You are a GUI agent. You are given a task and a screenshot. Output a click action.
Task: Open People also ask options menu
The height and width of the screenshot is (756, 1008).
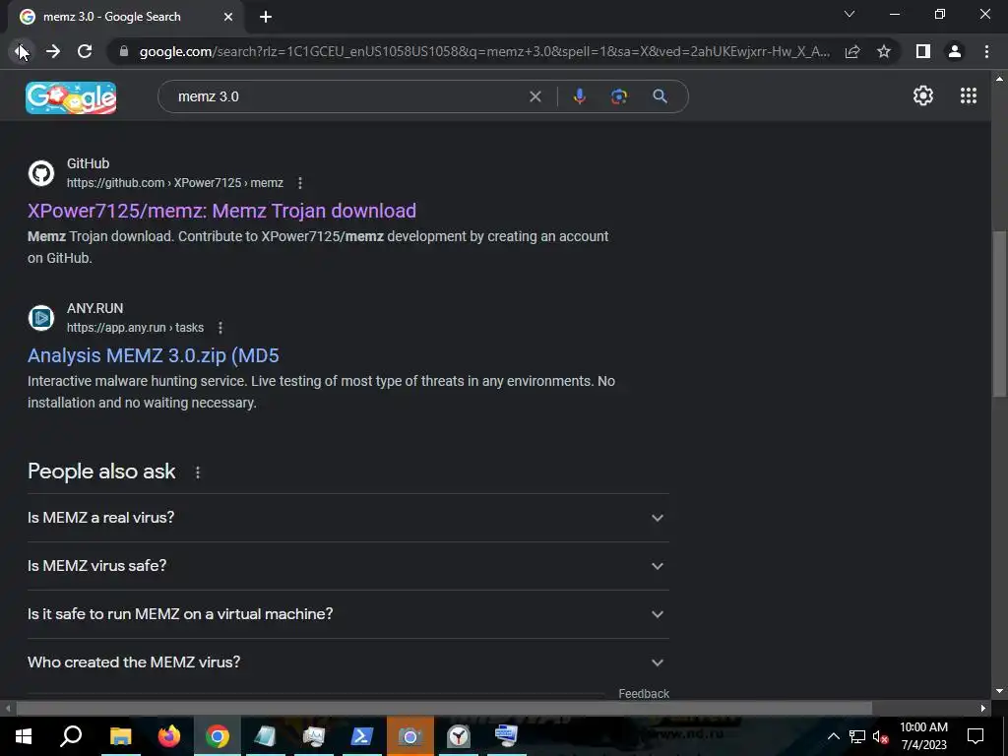click(x=198, y=472)
